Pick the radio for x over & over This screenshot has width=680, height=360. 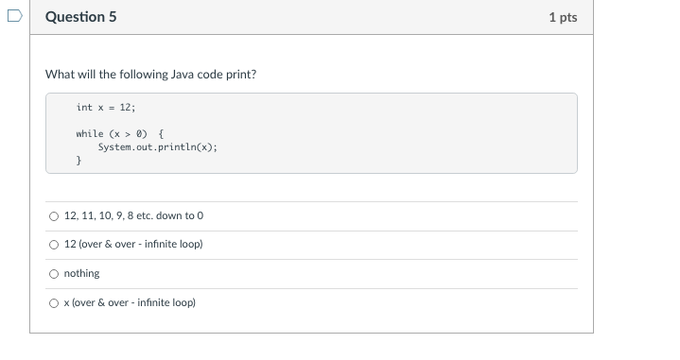pyautogui.click(x=54, y=303)
